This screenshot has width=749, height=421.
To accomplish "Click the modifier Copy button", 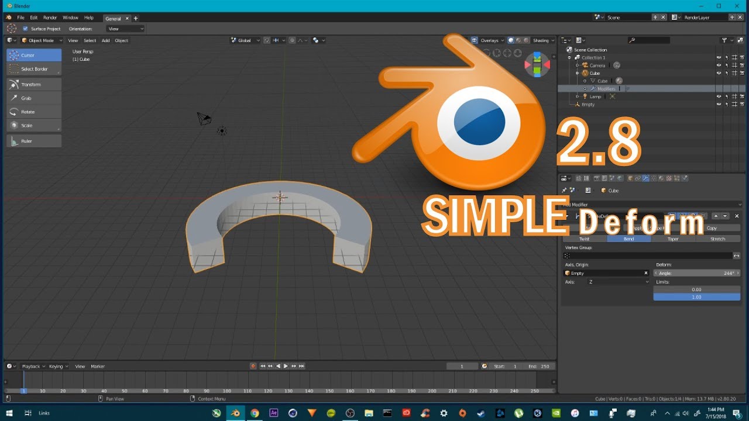I will pos(712,228).
